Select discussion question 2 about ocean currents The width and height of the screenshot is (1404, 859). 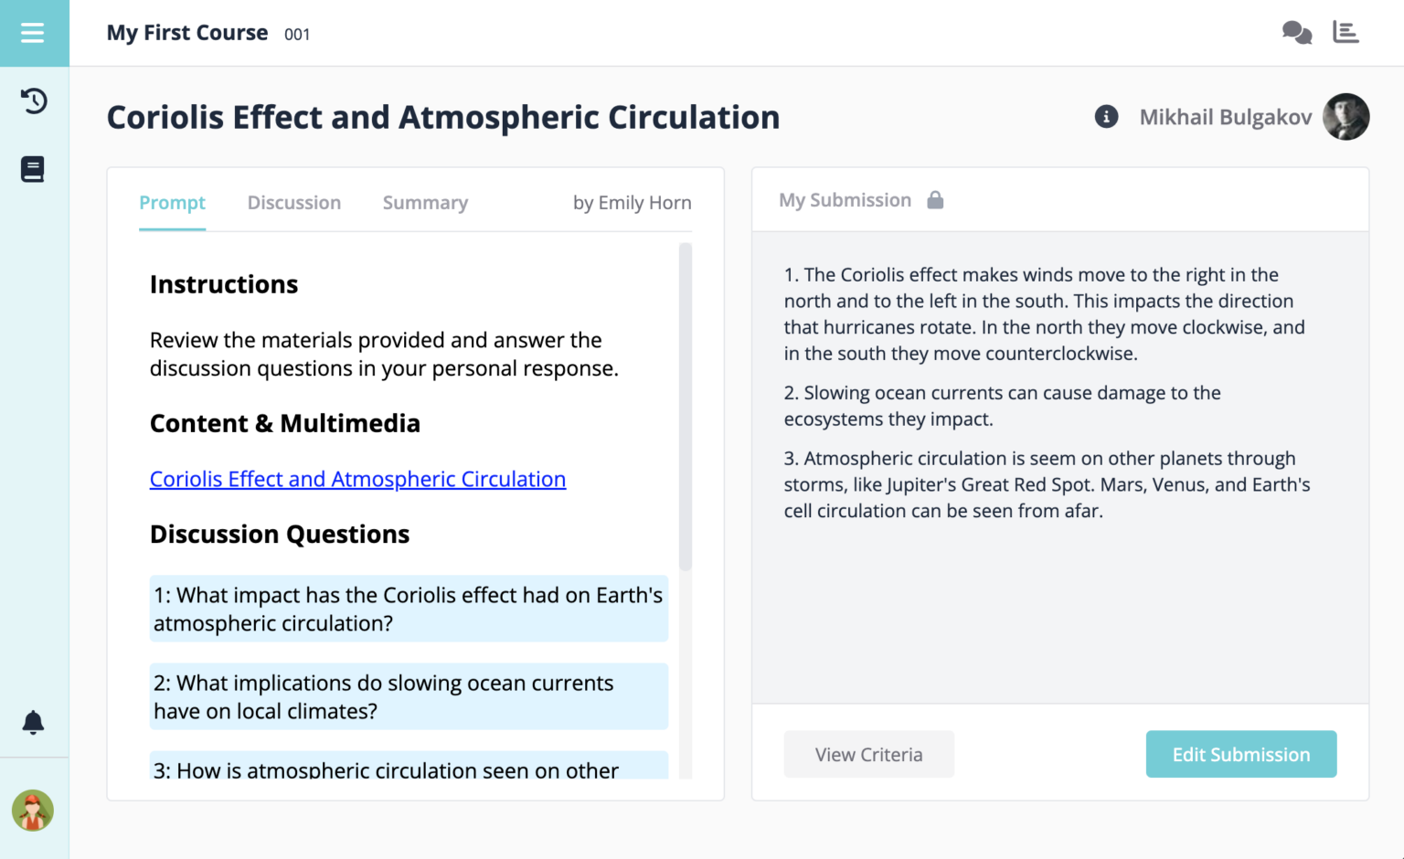[x=409, y=696]
